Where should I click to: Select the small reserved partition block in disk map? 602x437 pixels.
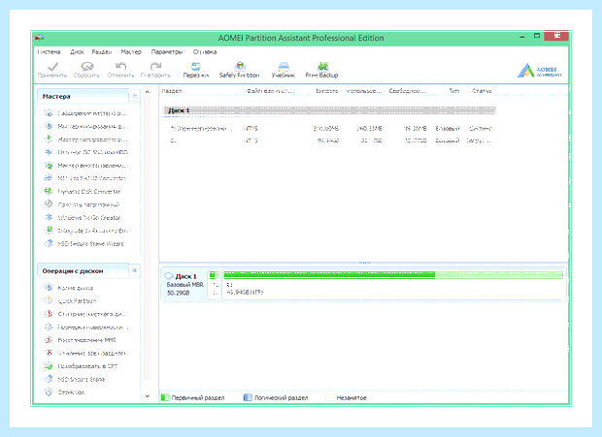(215, 285)
